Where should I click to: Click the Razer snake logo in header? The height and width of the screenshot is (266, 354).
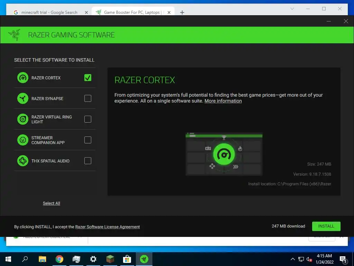[15, 35]
